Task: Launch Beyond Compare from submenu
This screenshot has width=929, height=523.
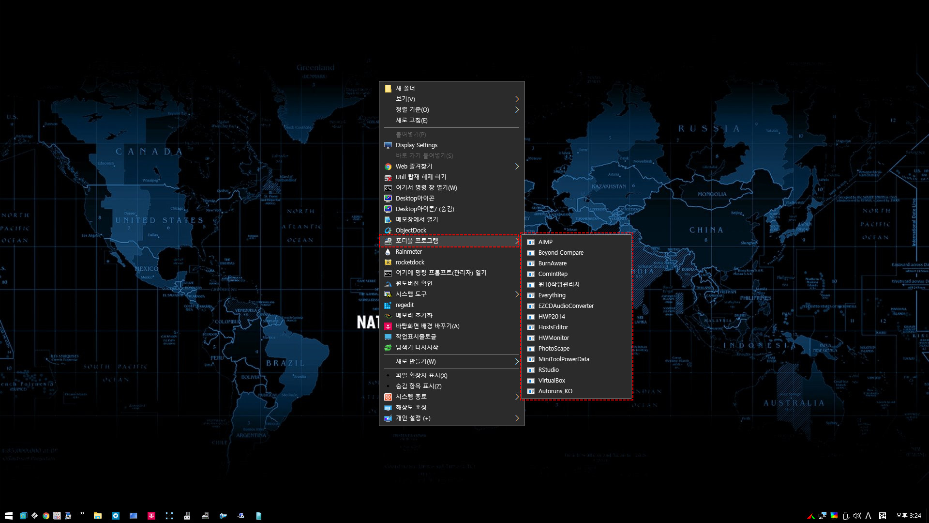Action: pyautogui.click(x=577, y=252)
